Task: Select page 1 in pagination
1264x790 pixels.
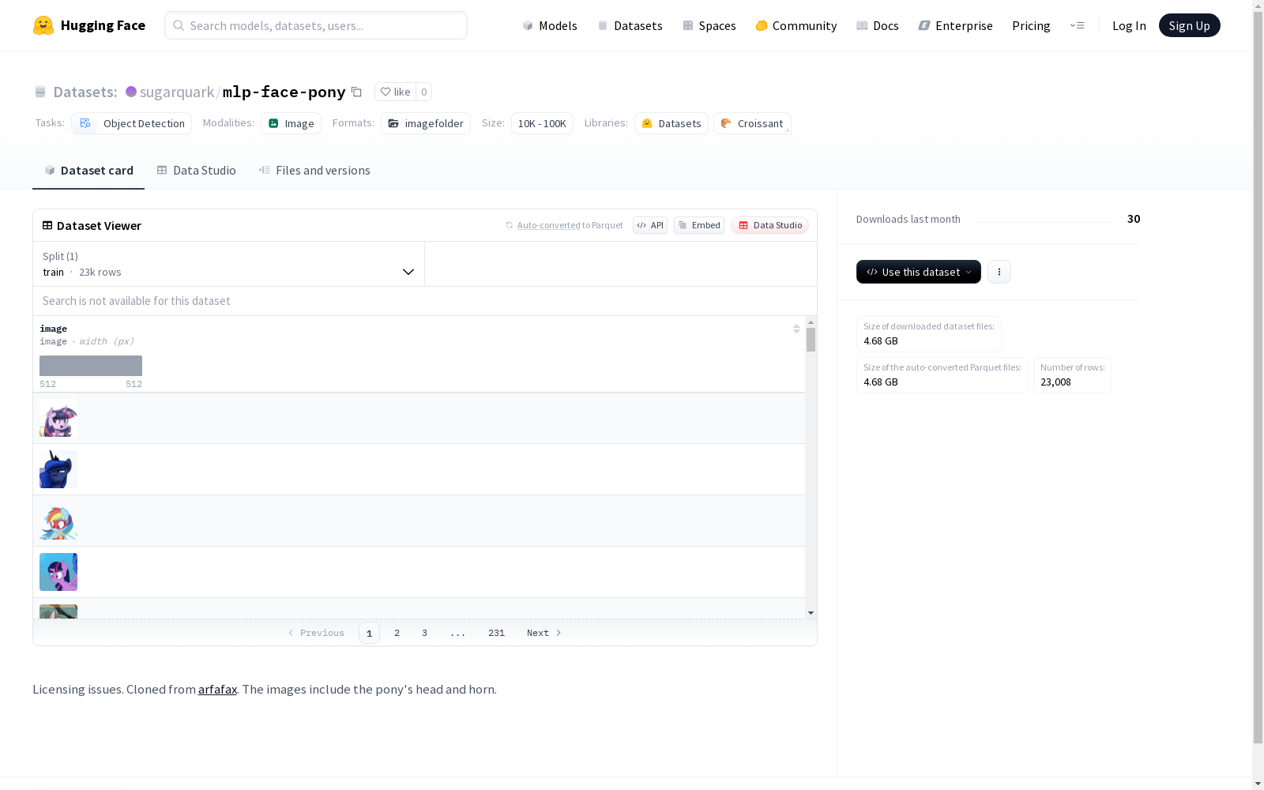Action: coord(369,633)
